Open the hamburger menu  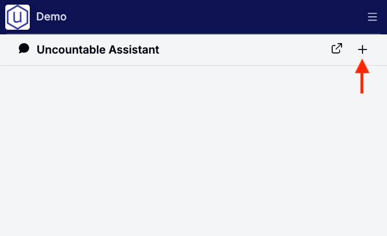point(372,17)
